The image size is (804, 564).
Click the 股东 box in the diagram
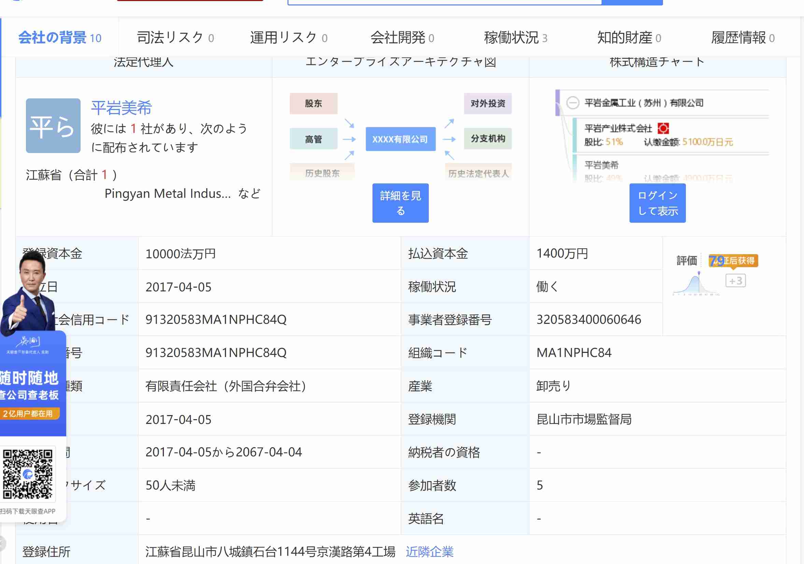313,104
